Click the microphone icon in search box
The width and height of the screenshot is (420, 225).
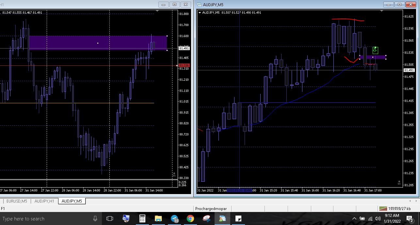click(95, 218)
